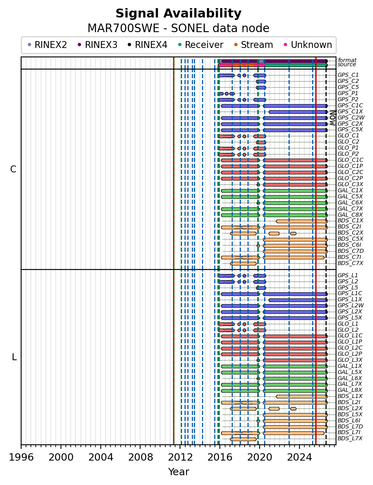Click the 'format' row label
This screenshot has width=373, height=485.
tap(347, 60)
